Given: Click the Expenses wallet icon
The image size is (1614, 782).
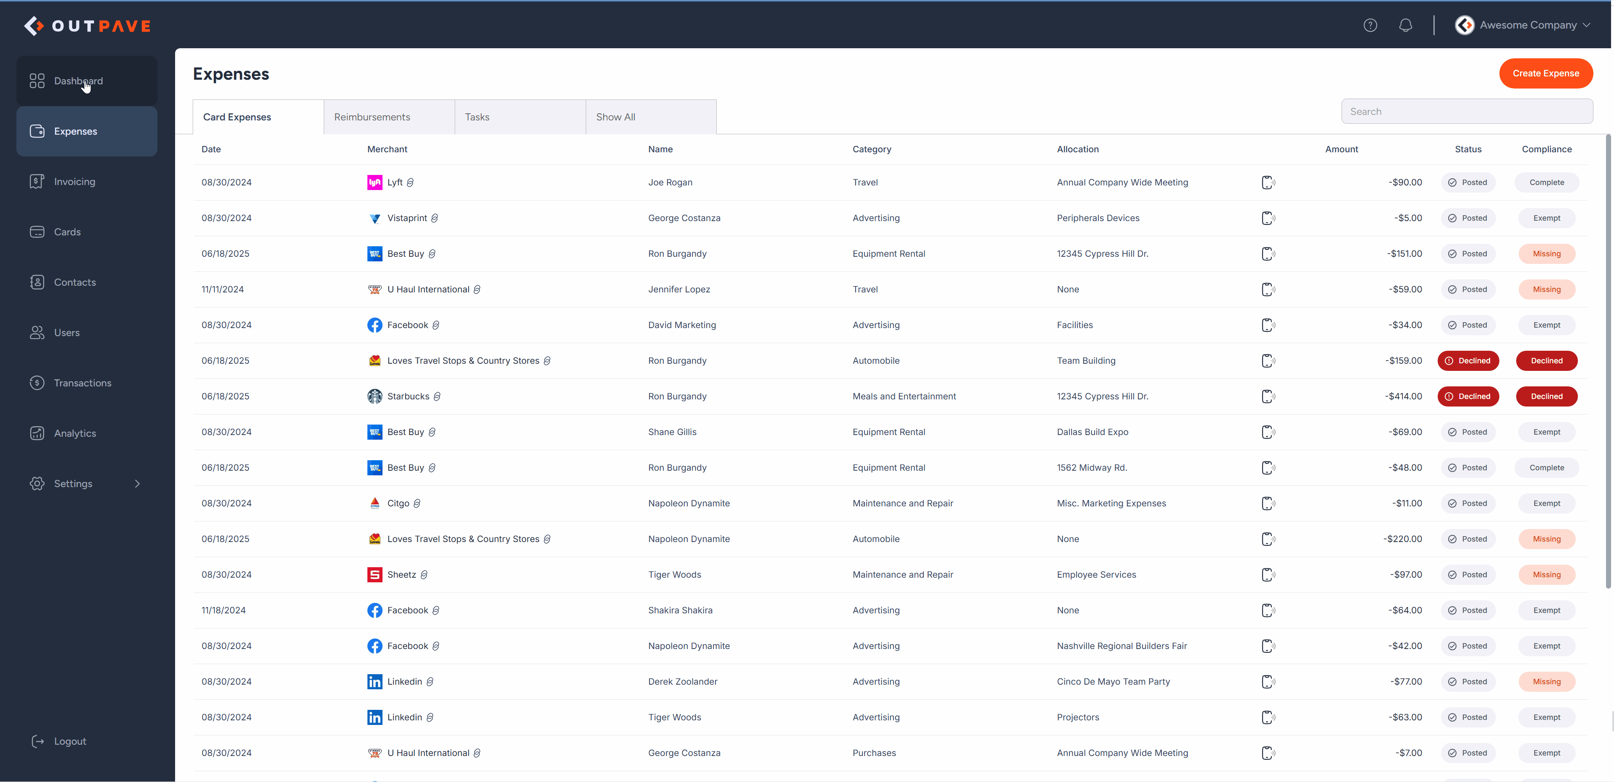Looking at the screenshot, I should coord(37,131).
